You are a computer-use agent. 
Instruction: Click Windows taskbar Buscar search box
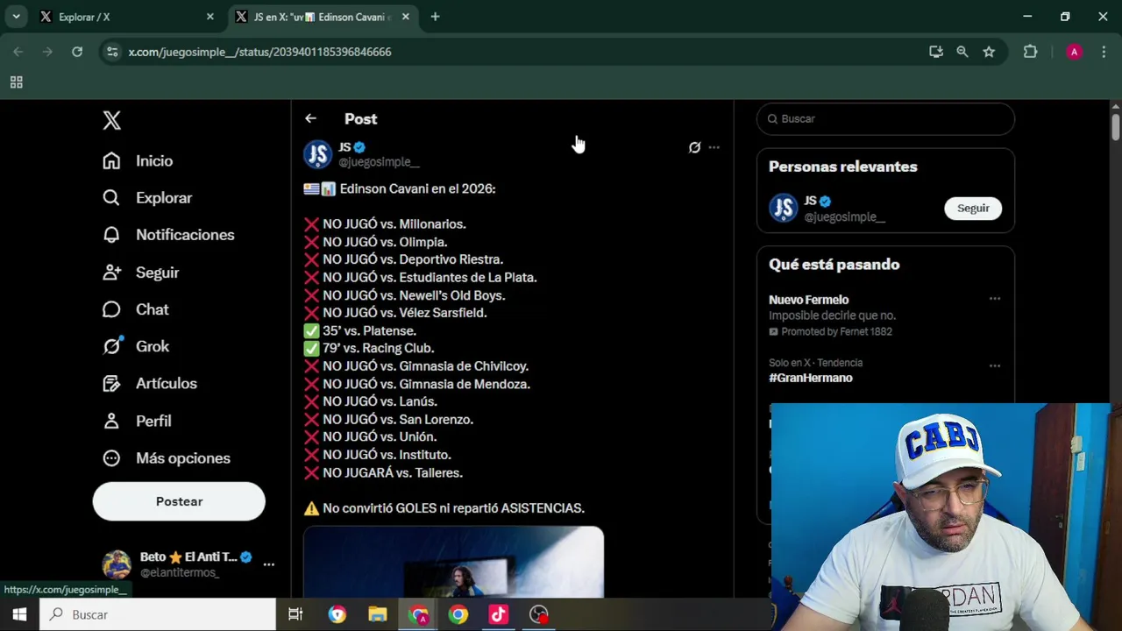pos(158,614)
